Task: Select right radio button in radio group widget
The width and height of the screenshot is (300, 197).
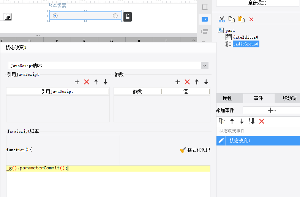Action: 115,16
